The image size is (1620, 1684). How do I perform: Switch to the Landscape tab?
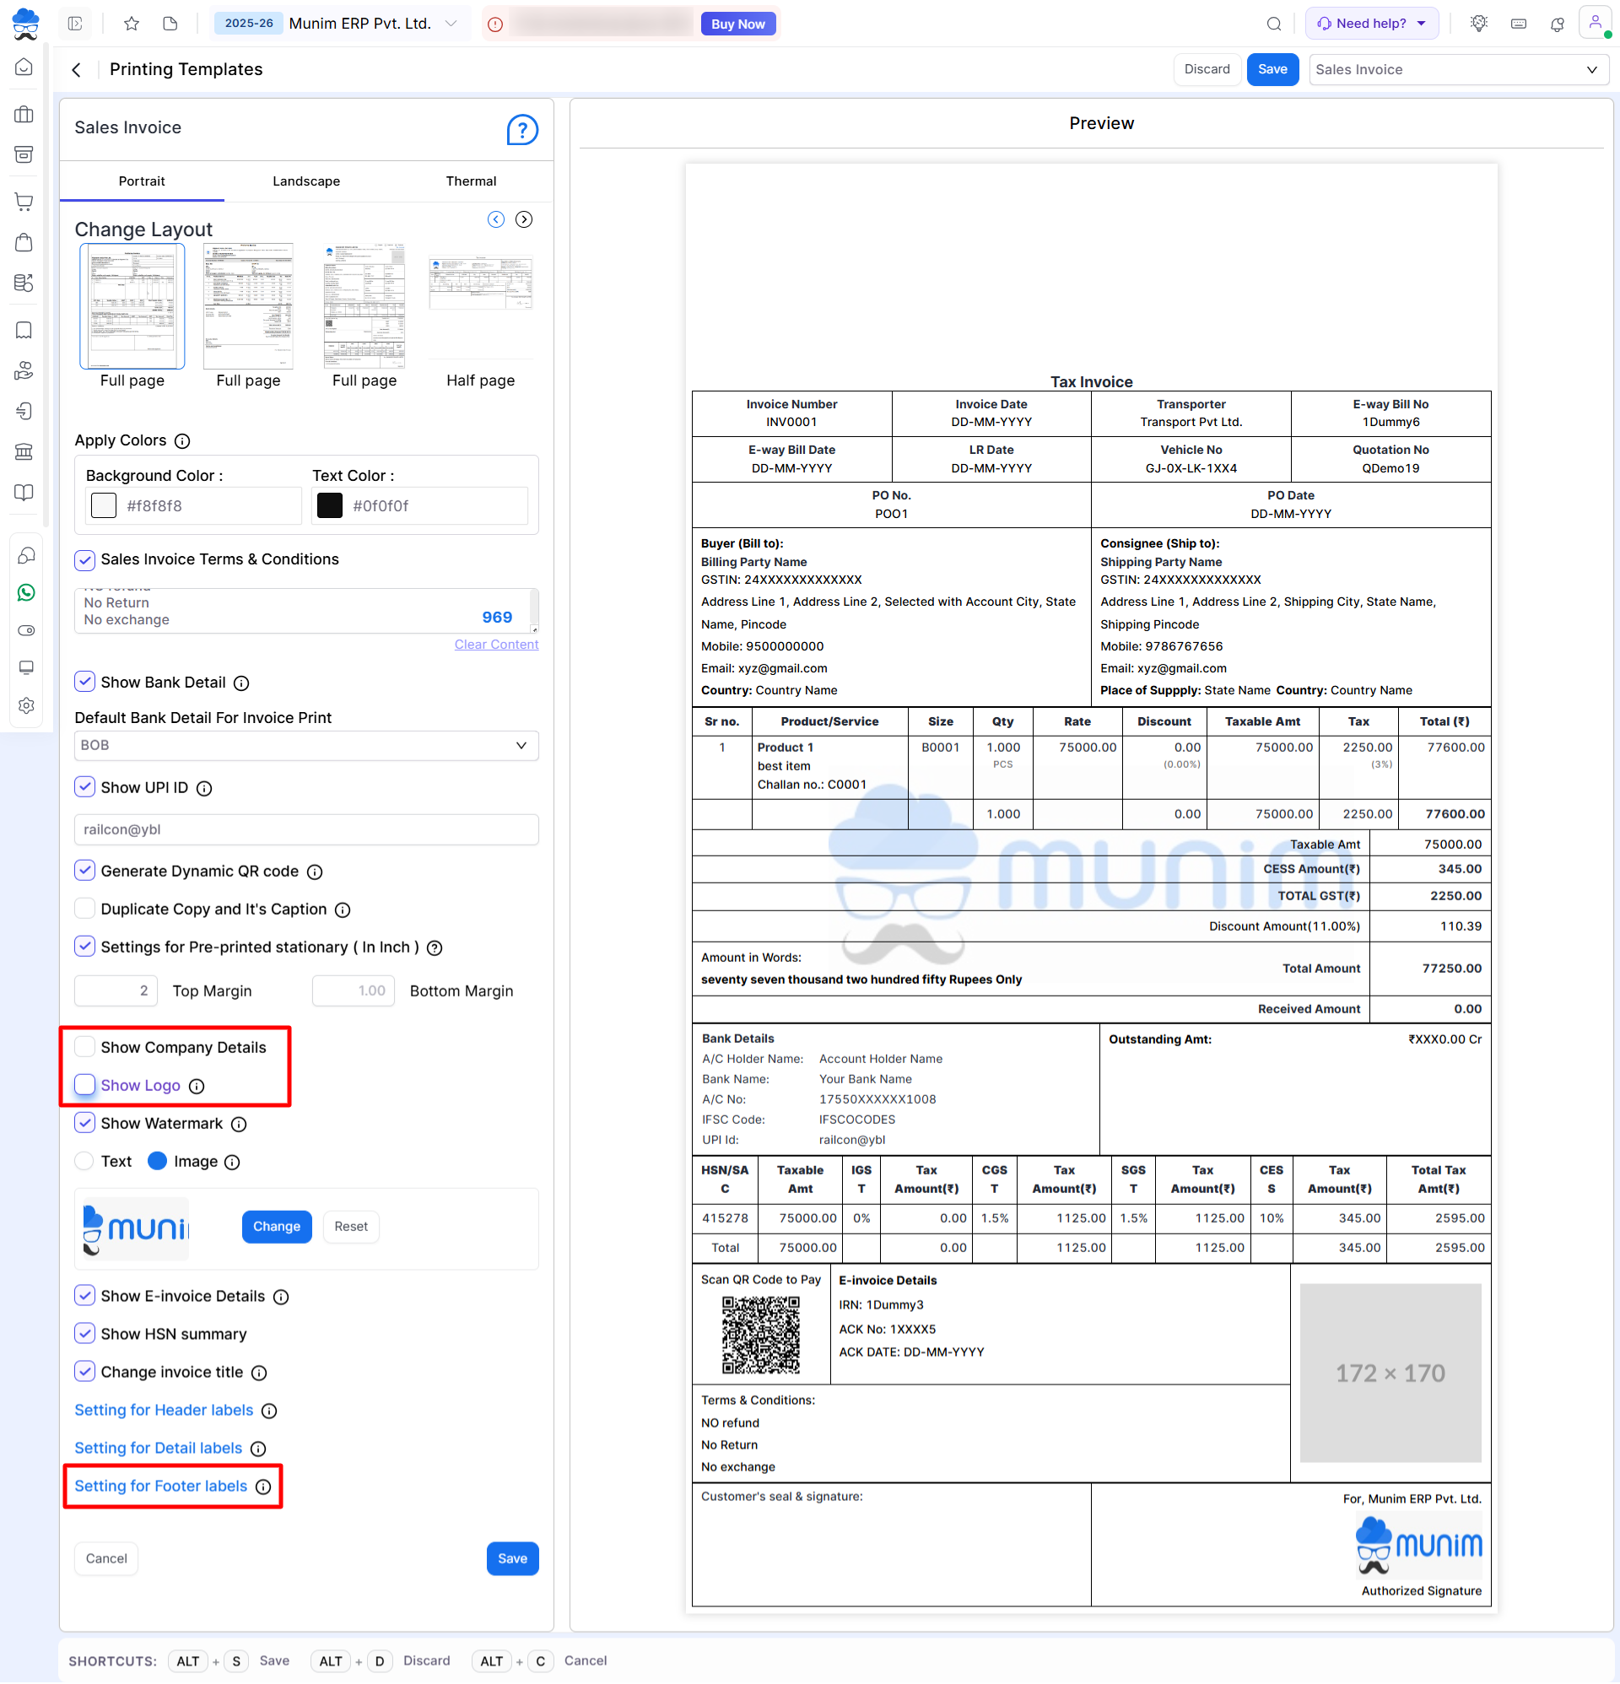[306, 181]
